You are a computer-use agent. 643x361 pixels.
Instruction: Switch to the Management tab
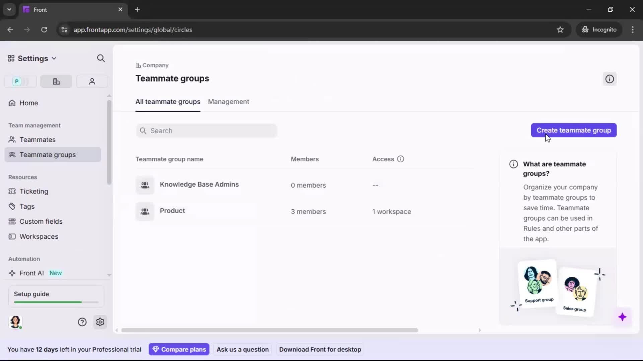[x=229, y=102]
